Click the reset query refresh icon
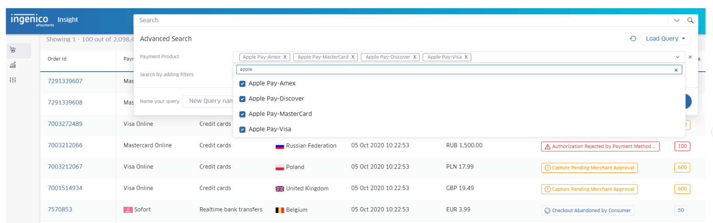The image size is (713, 223). pyautogui.click(x=633, y=38)
